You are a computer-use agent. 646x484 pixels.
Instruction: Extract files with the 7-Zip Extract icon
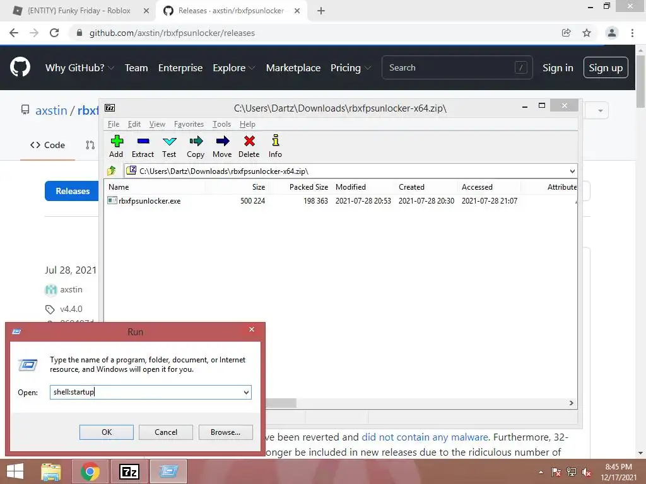tap(143, 146)
